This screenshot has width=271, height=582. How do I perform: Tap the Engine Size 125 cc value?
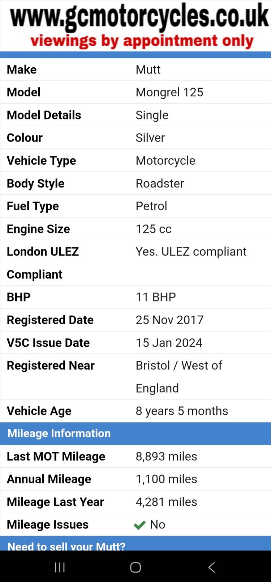tap(154, 229)
